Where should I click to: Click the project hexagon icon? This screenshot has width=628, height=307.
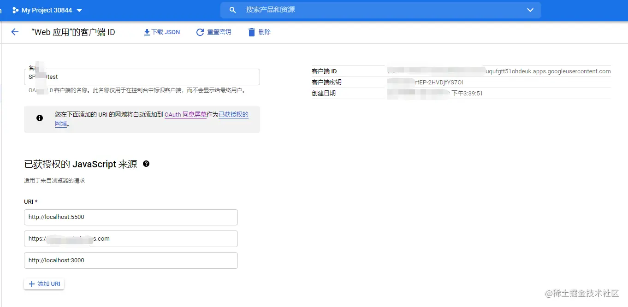pos(15,10)
